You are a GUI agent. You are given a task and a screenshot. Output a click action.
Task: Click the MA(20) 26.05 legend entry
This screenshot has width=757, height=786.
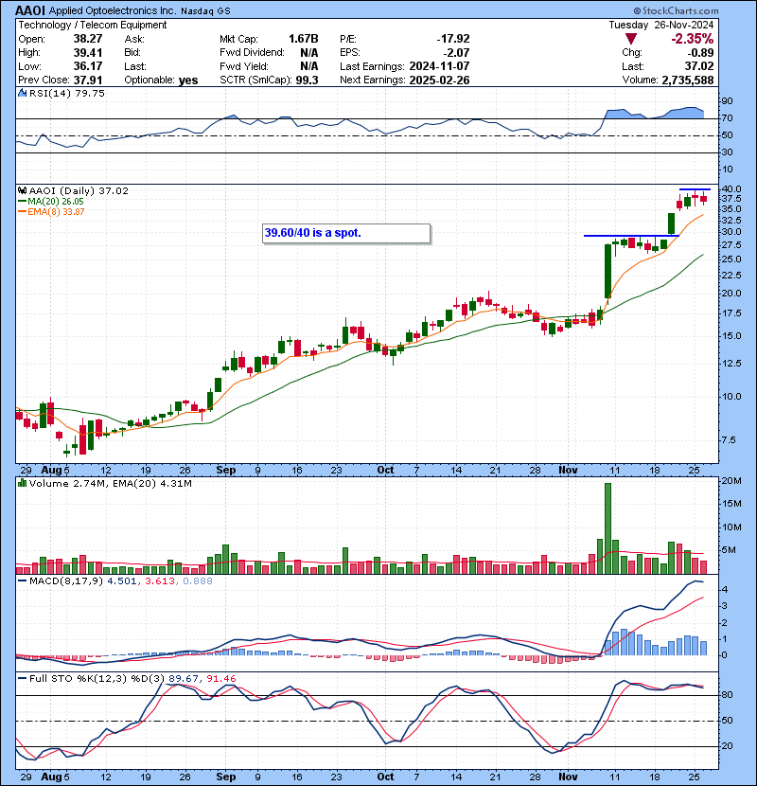51,202
